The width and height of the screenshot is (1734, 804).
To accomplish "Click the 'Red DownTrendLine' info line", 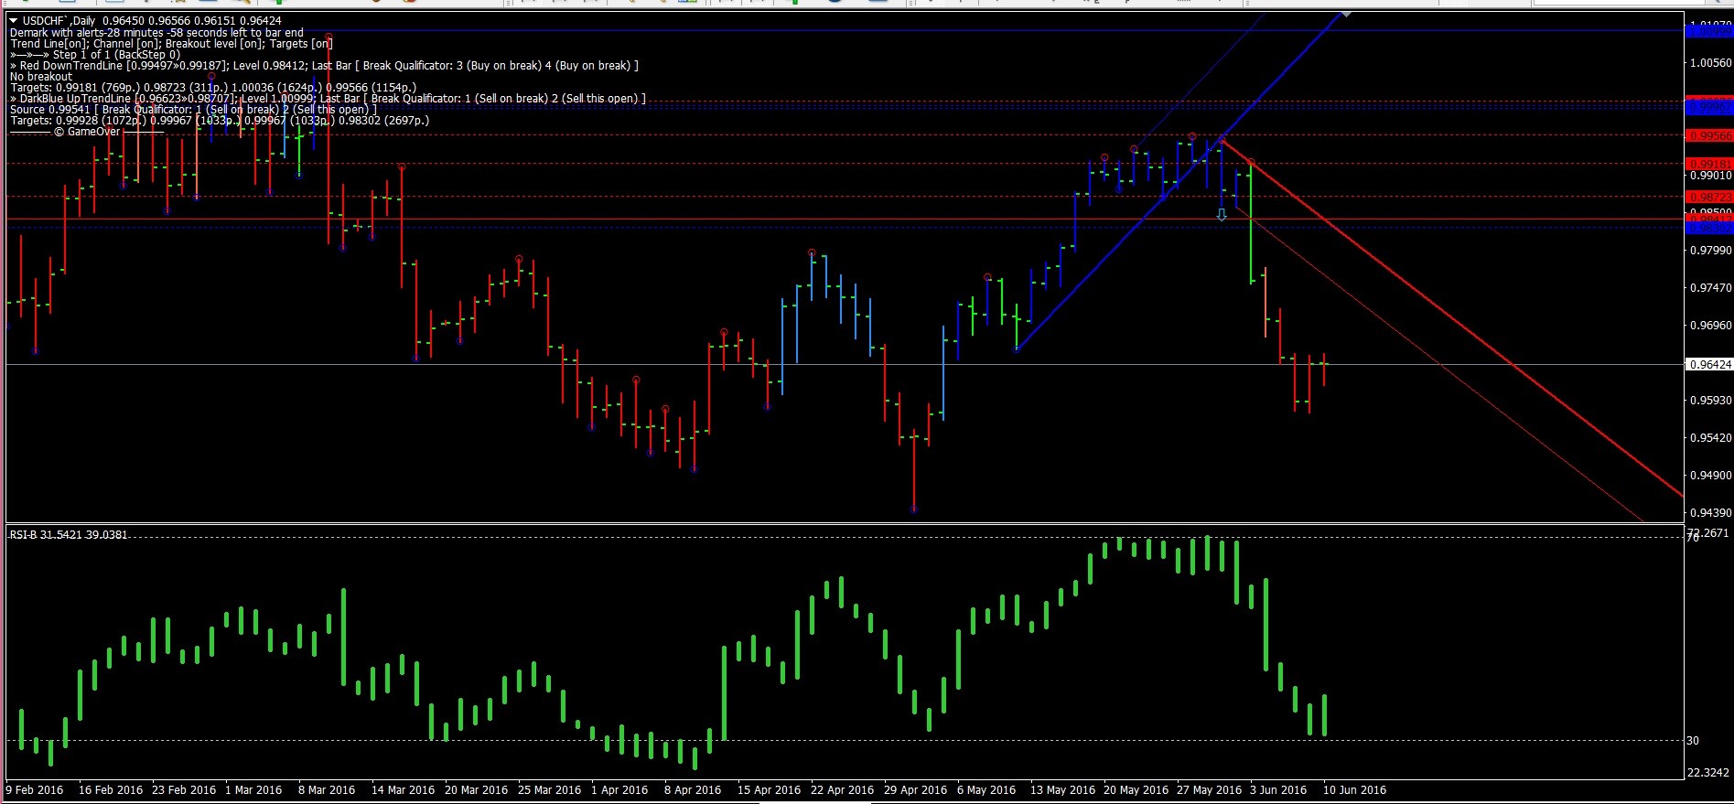I will pyautogui.click(x=324, y=65).
